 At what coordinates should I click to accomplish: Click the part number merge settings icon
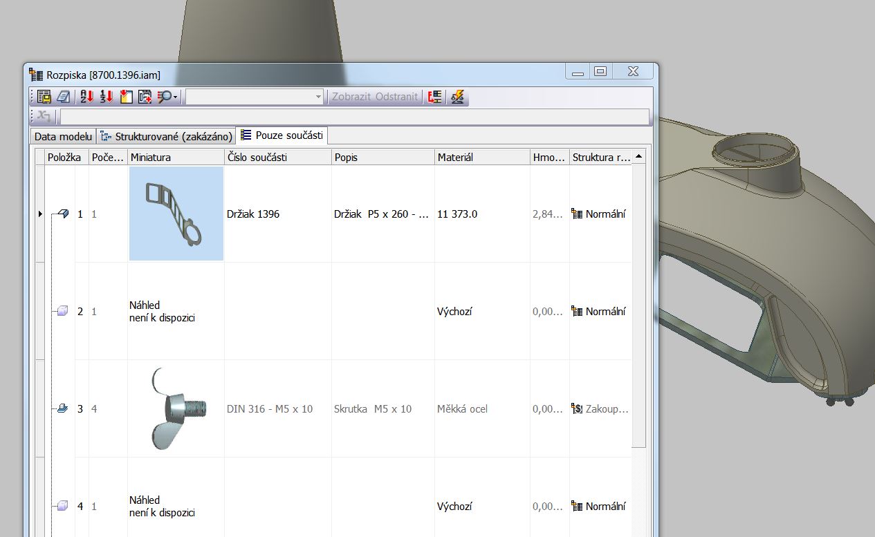(x=435, y=97)
